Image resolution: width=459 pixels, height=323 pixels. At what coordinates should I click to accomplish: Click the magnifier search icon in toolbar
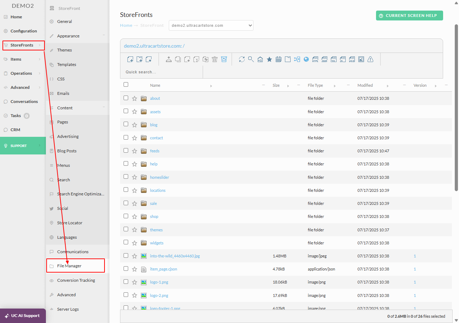click(251, 59)
